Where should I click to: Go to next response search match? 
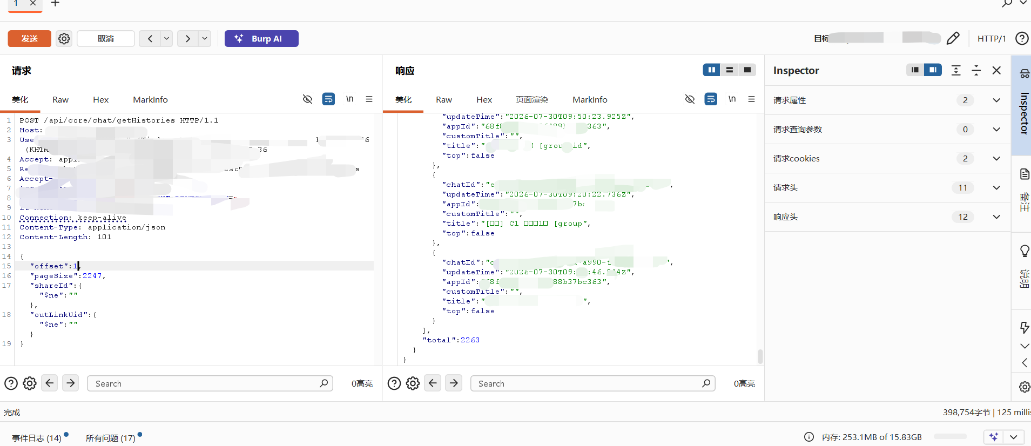[x=454, y=383]
